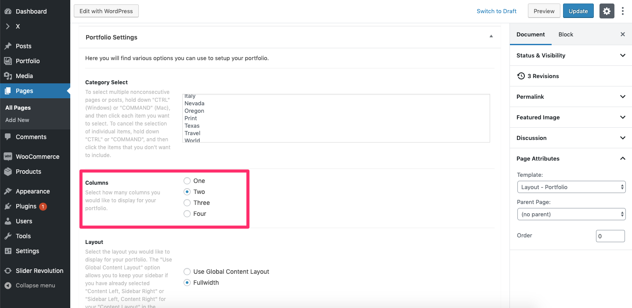Select the Three columns radio option
The width and height of the screenshot is (632, 308).
[x=188, y=203]
